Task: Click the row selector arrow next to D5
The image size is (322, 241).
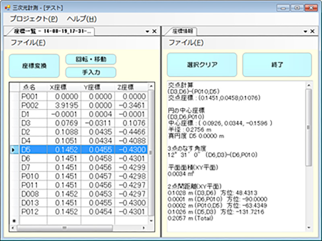Action: tap(13, 150)
